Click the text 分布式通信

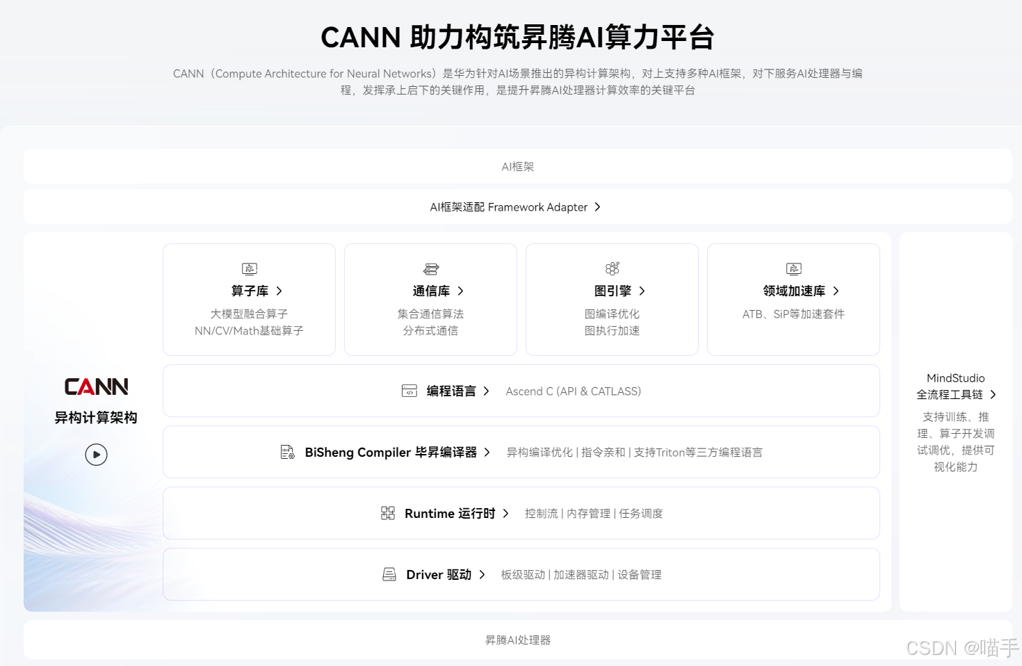pos(430,331)
